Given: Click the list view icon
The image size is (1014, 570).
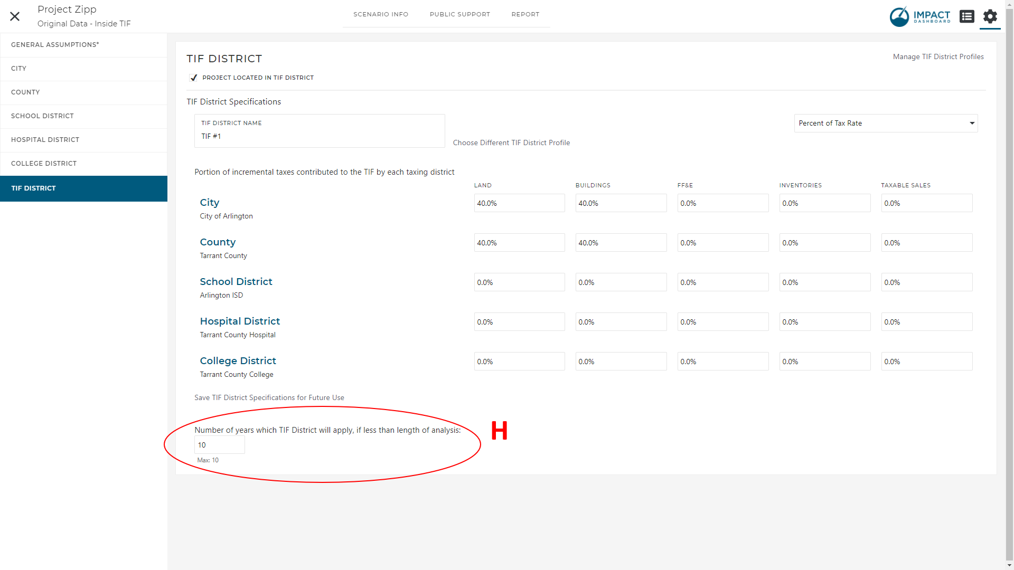Looking at the screenshot, I should point(966,16).
